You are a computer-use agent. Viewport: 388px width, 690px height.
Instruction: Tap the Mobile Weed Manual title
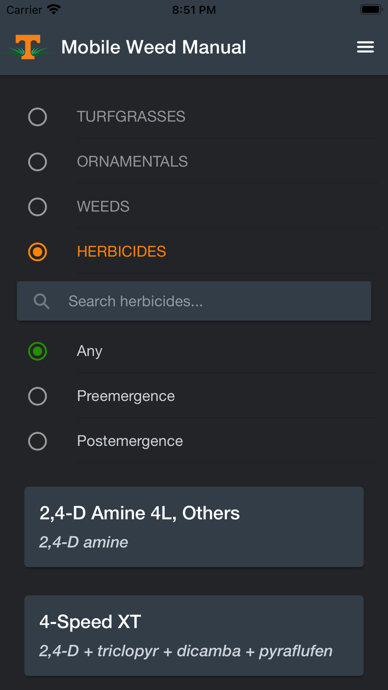pos(153,47)
